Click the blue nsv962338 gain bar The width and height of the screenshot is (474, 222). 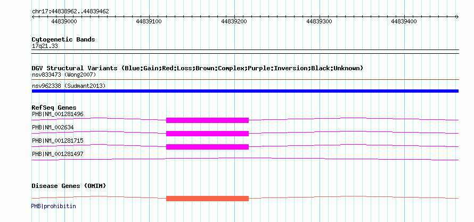coord(245,91)
